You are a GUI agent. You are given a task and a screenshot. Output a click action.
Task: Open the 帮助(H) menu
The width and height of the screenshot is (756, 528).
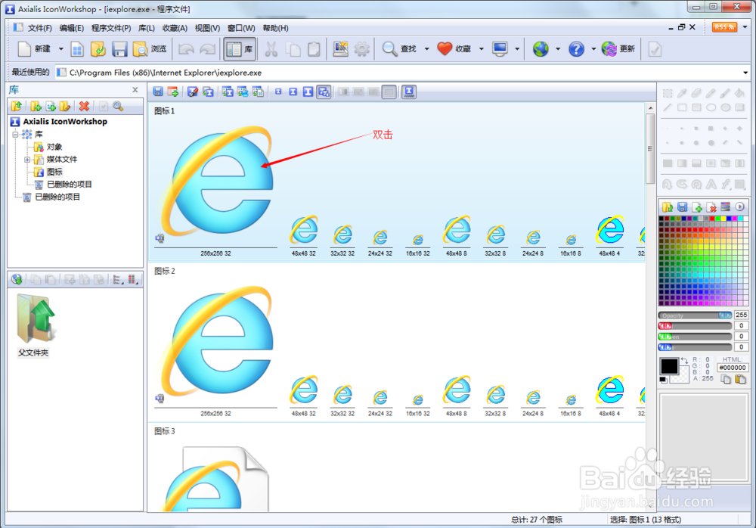(275, 28)
